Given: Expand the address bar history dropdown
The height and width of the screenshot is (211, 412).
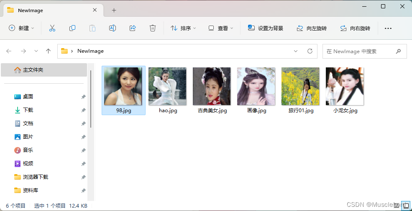Looking at the screenshot, I should (296, 51).
